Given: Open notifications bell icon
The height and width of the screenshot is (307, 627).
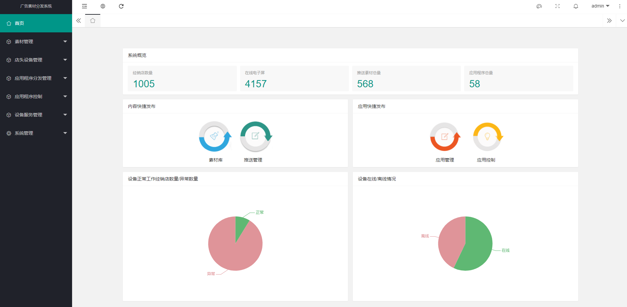Looking at the screenshot, I should point(576,6).
